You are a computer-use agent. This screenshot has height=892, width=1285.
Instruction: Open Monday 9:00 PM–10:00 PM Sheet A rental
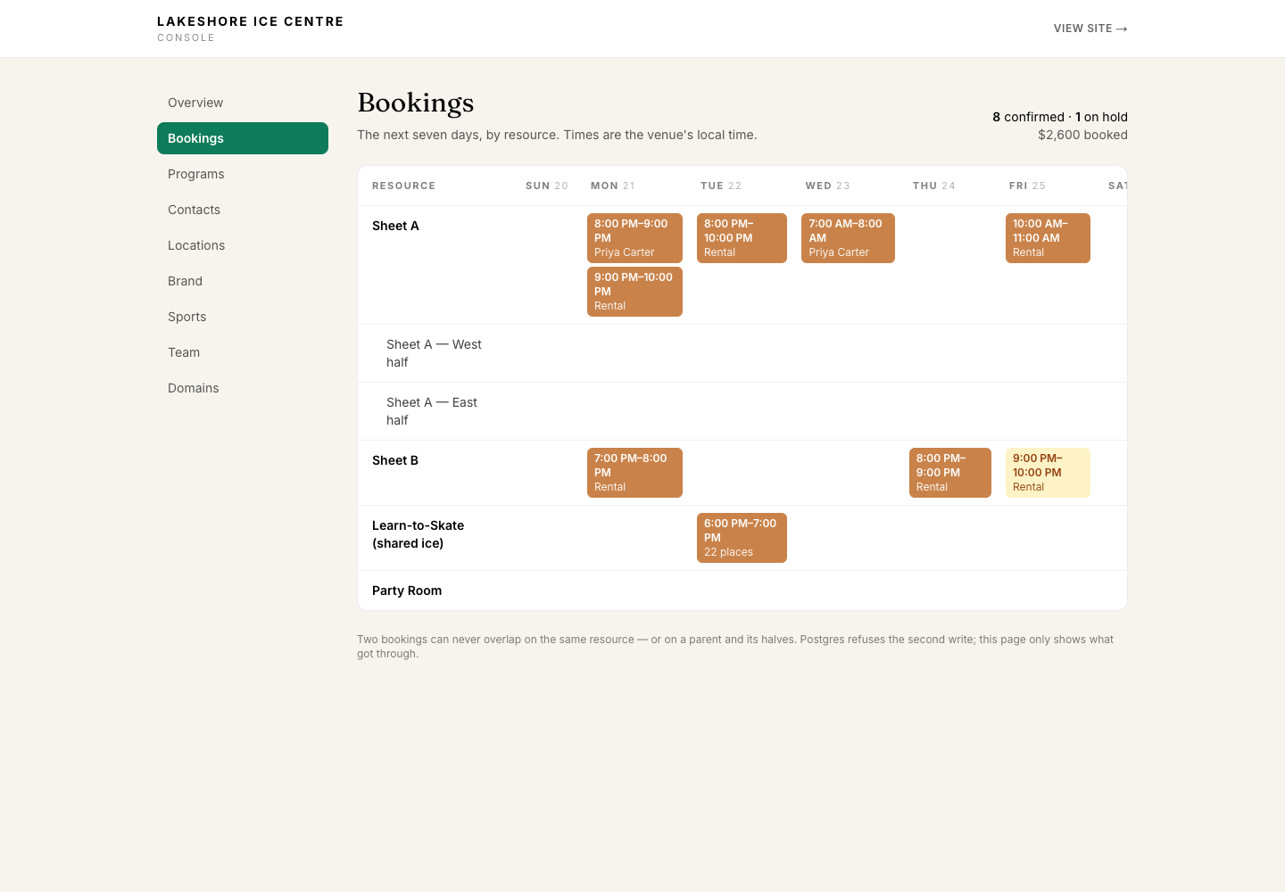pos(634,292)
